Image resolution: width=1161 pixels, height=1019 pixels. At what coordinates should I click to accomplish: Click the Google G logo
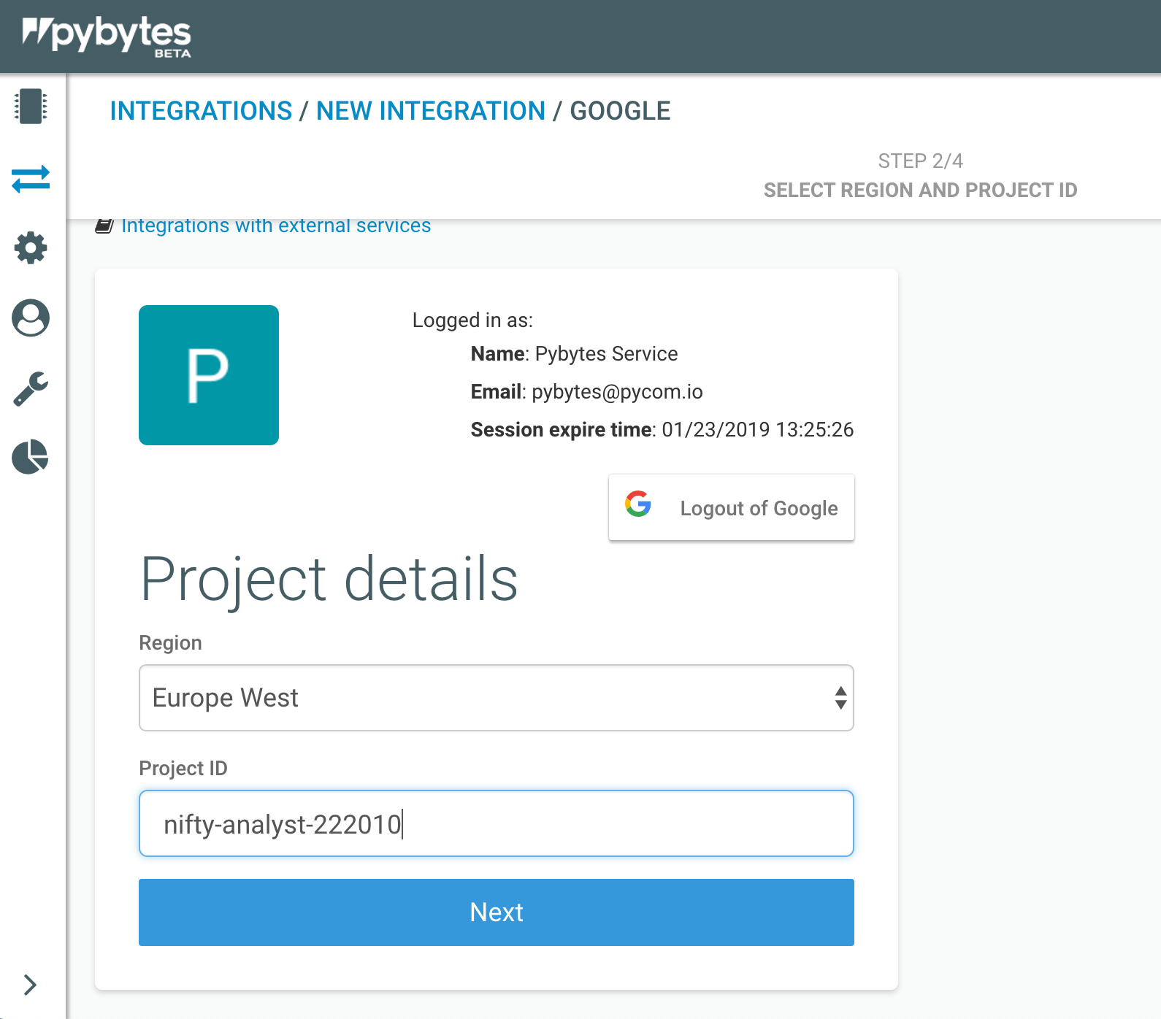tap(638, 504)
